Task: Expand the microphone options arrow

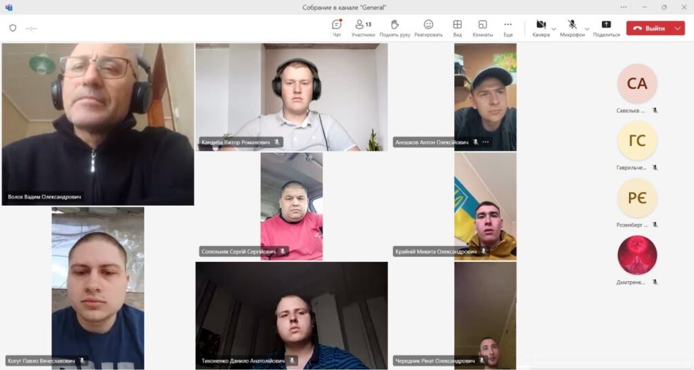Action: [x=587, y=29]
